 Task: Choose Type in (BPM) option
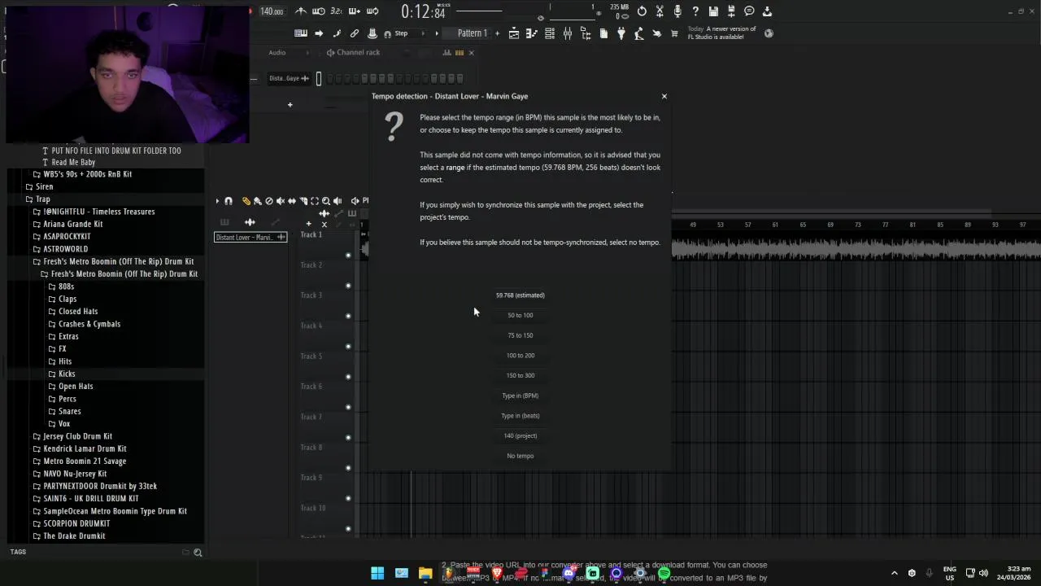520,396
